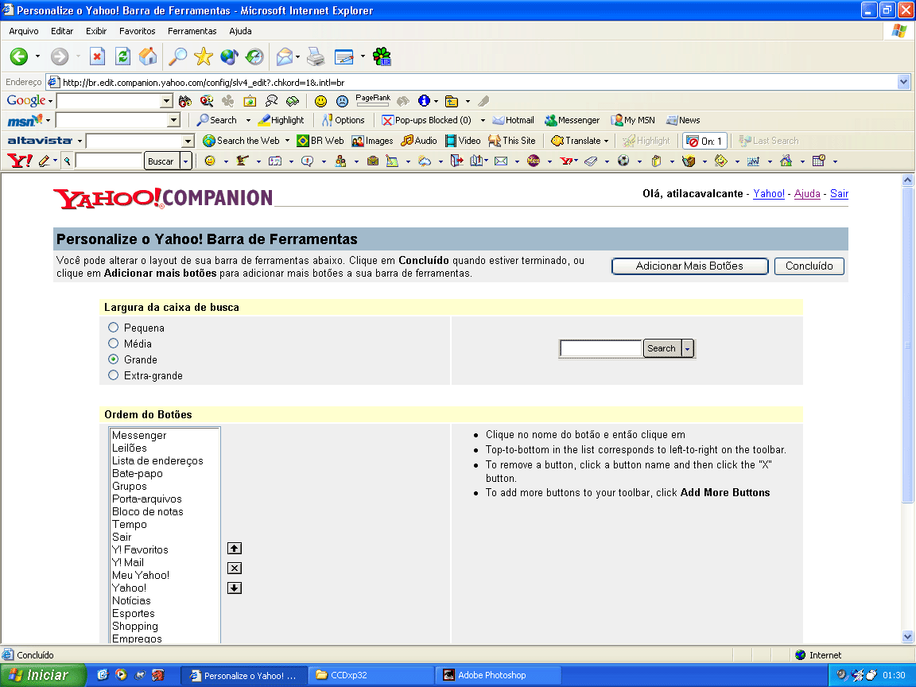Click the purple Meu Yahoo icon
This screenshot has height=687, width=916.
[x=534, y=161]
